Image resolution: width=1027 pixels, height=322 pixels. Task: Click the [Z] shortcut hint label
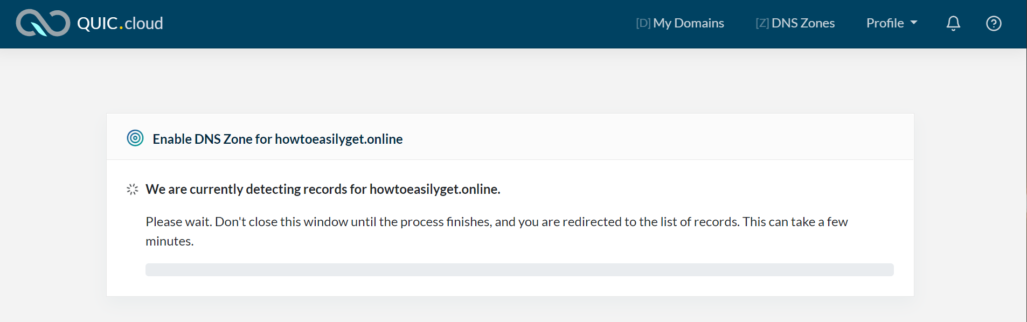(x=762, y=23)
